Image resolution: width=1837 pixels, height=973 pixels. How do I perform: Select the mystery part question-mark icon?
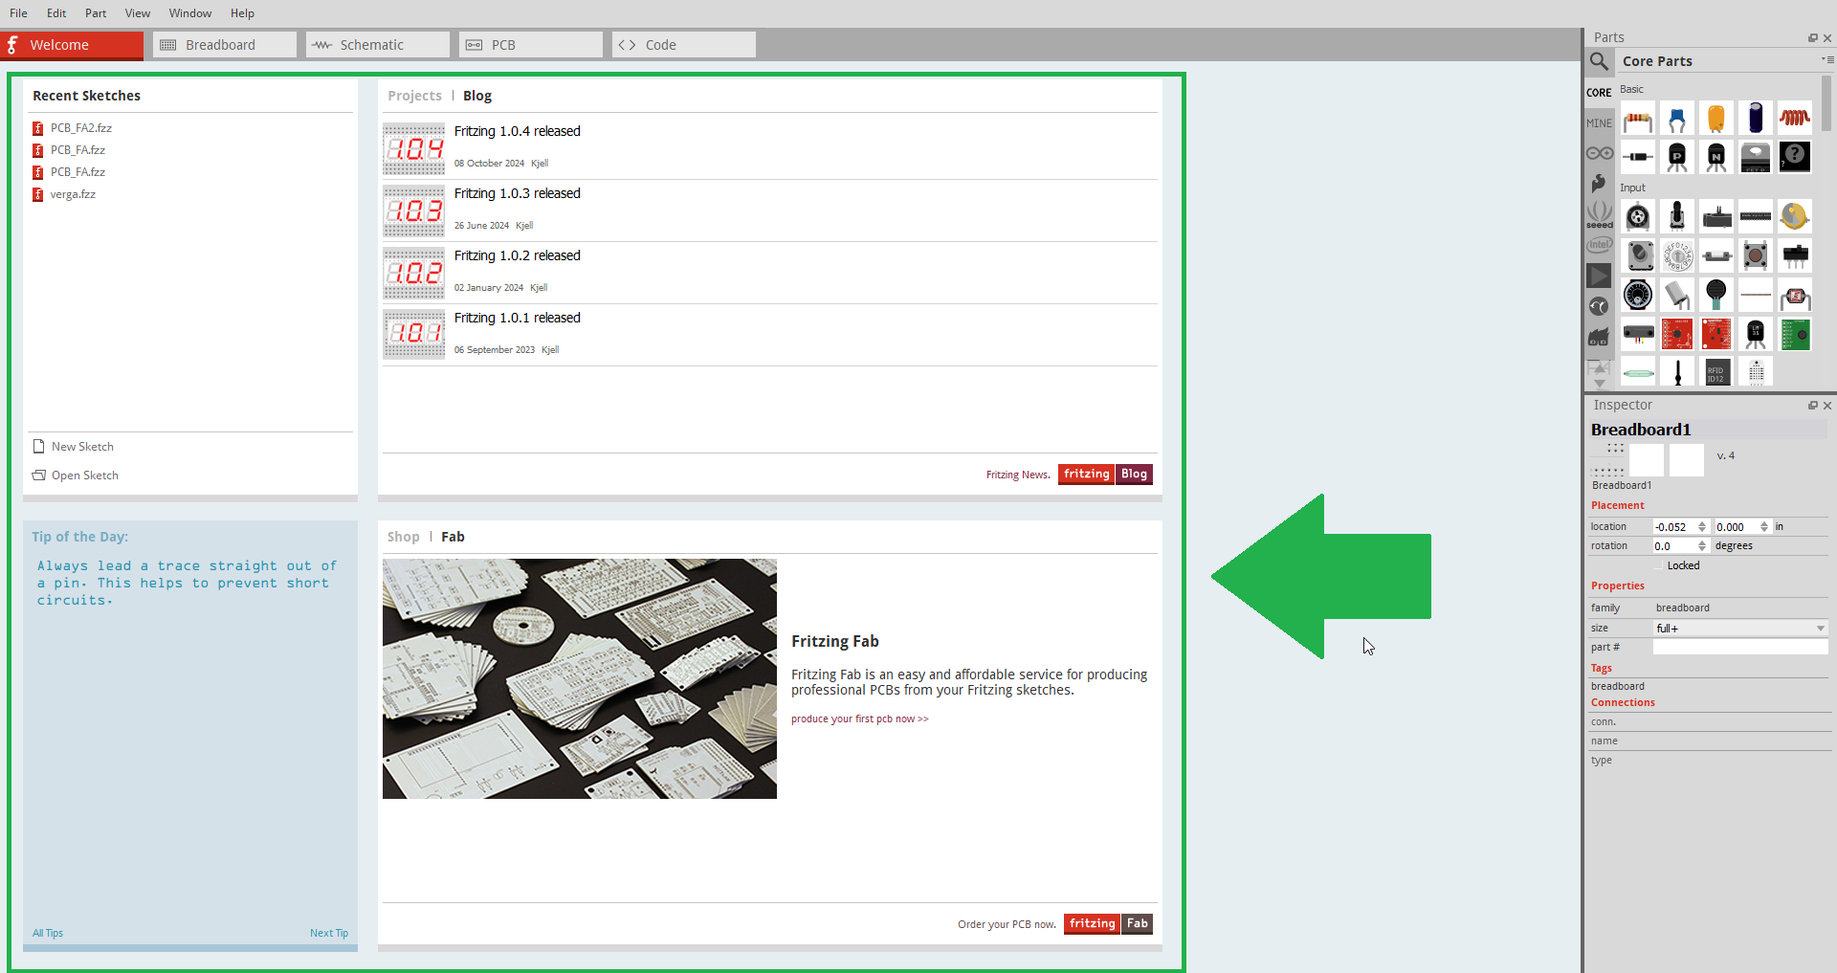[x=1795, y=157]
